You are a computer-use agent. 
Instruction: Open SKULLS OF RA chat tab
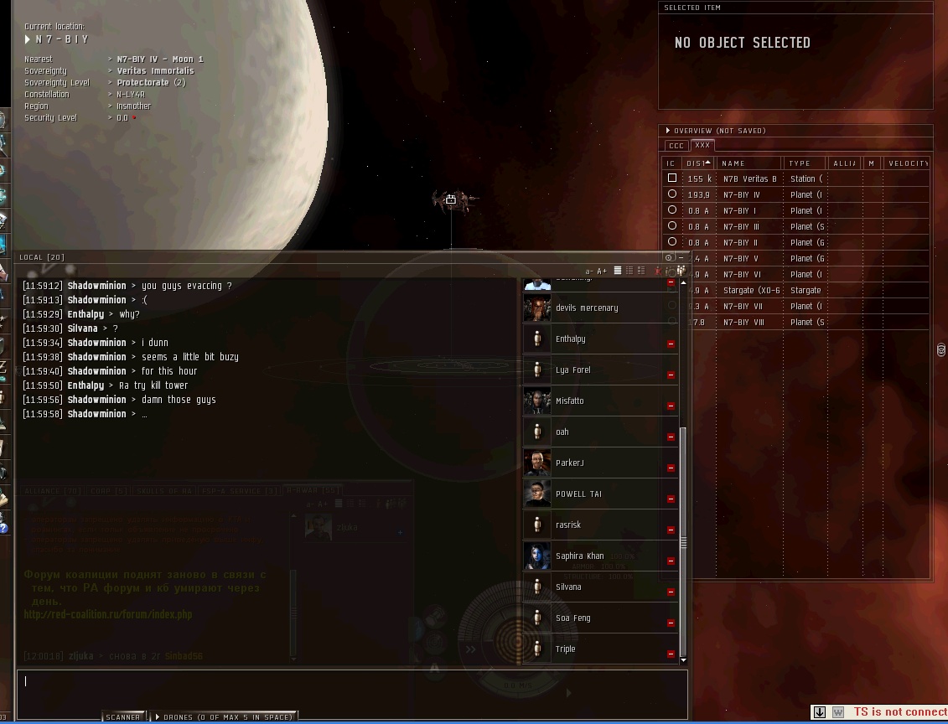[164, 491]
